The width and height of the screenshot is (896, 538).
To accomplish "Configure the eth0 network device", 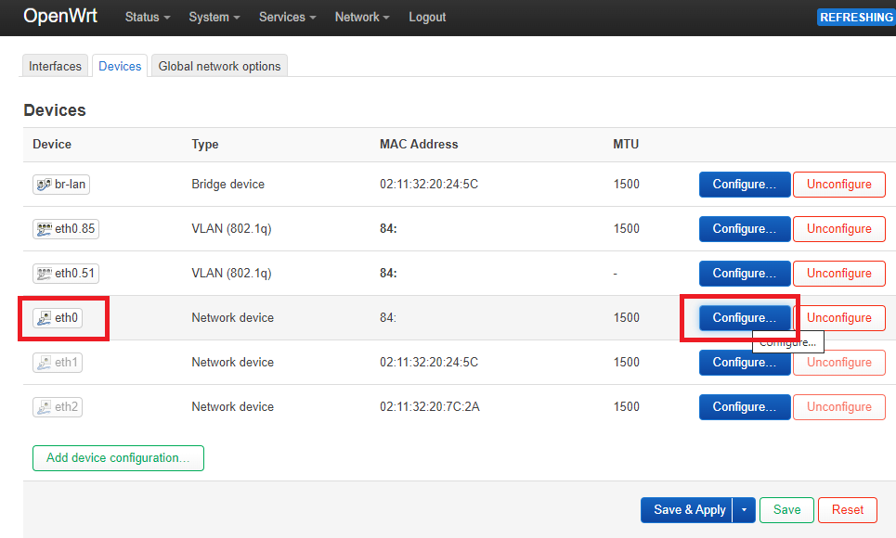I will (x=745, y=318).
